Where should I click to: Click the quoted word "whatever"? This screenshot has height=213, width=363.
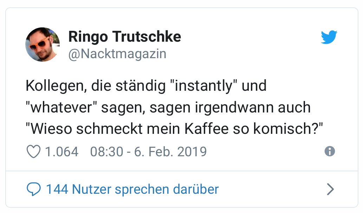(61, 108)
